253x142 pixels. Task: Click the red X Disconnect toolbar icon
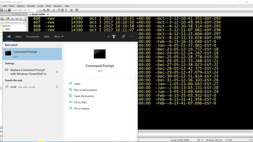[9, 10]
